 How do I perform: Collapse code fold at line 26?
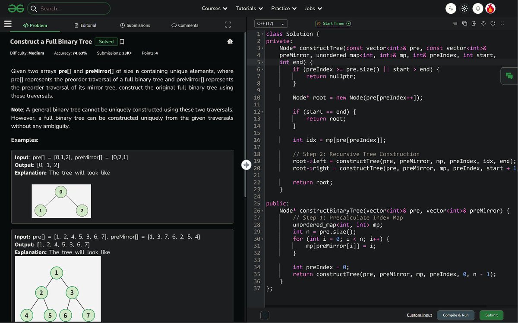(263, 211)
